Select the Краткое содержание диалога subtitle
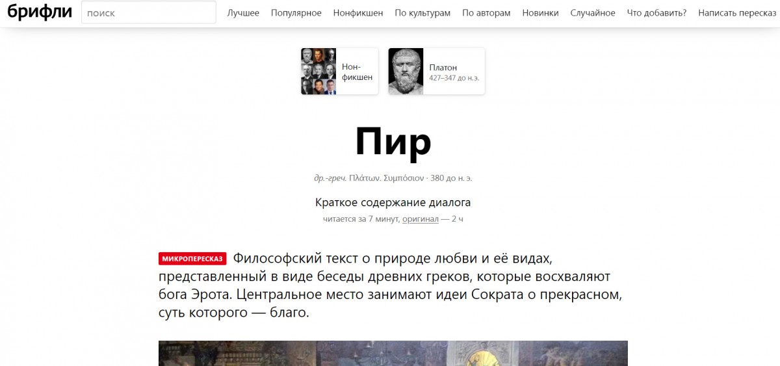Image resolution: width=780 pixels, height=366 pixels. [393, 202]
